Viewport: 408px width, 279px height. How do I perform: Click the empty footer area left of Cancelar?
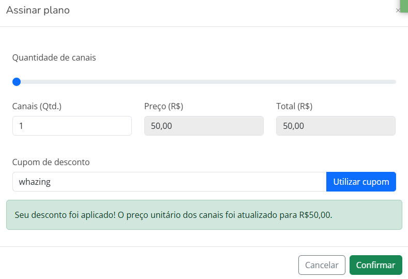(x=150, y=265)
